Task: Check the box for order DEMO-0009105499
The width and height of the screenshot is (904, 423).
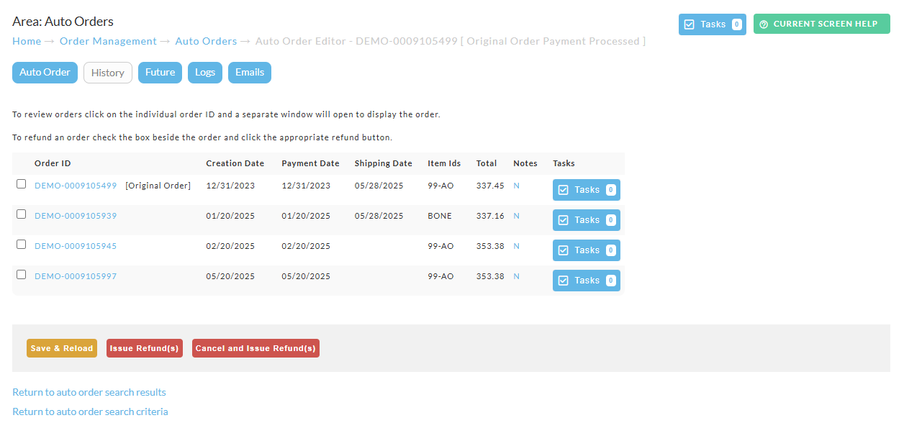Action: pyautogui.click(x=22, y=184)
